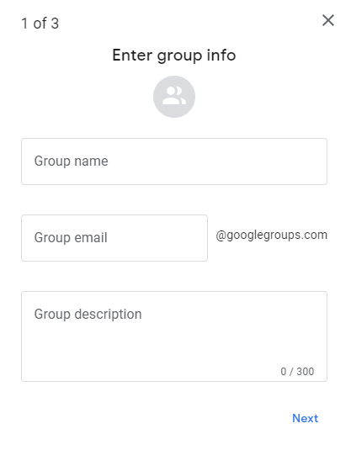Click the gray circular group photo placeholder
This screenshot has height=450, width=351.
(174, 97)
